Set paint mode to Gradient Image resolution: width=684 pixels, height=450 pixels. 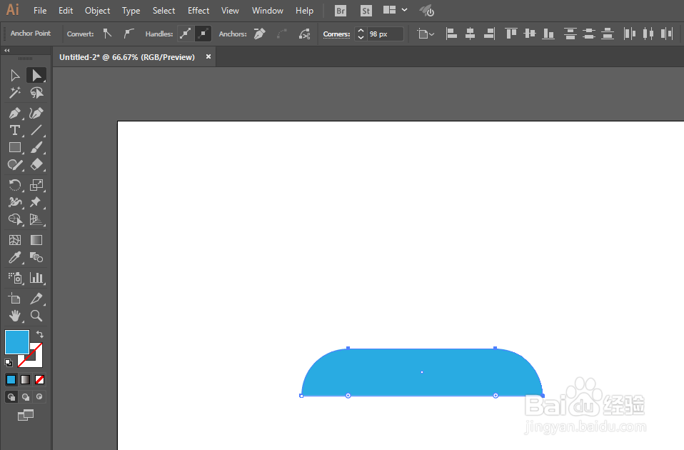25,380
